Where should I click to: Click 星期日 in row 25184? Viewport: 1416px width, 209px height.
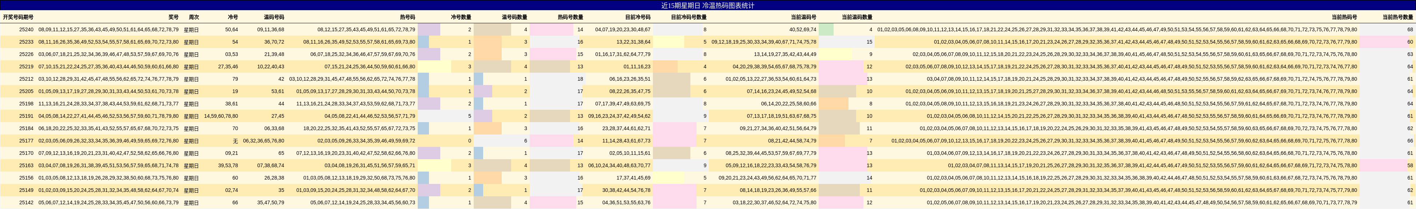click(191, 129)
